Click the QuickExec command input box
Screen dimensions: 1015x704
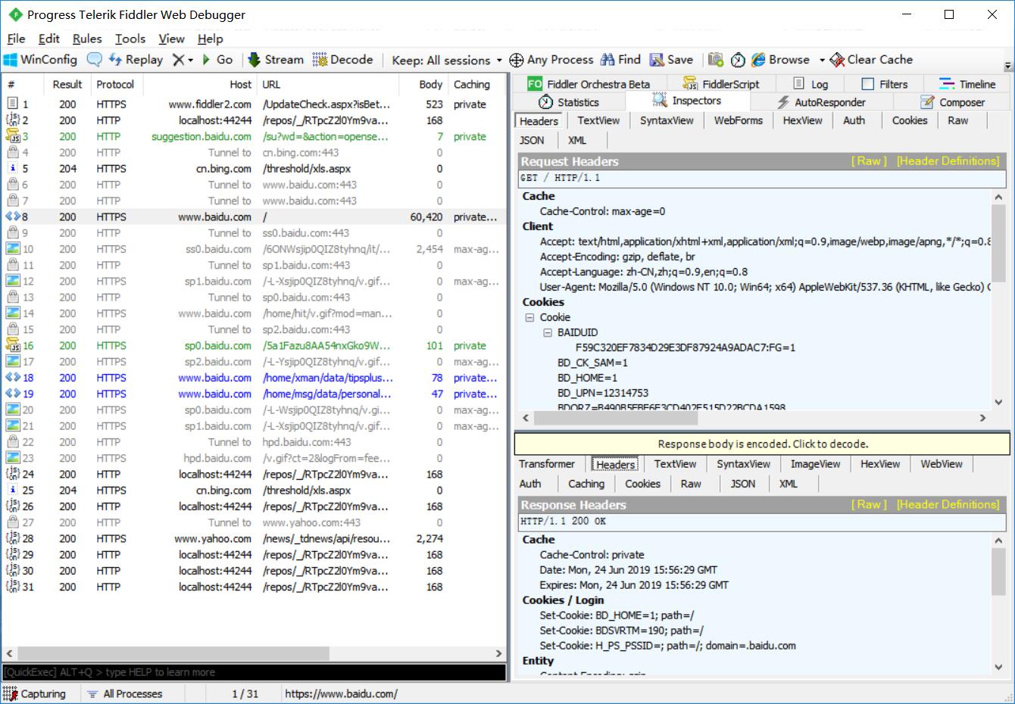(254, 672)
